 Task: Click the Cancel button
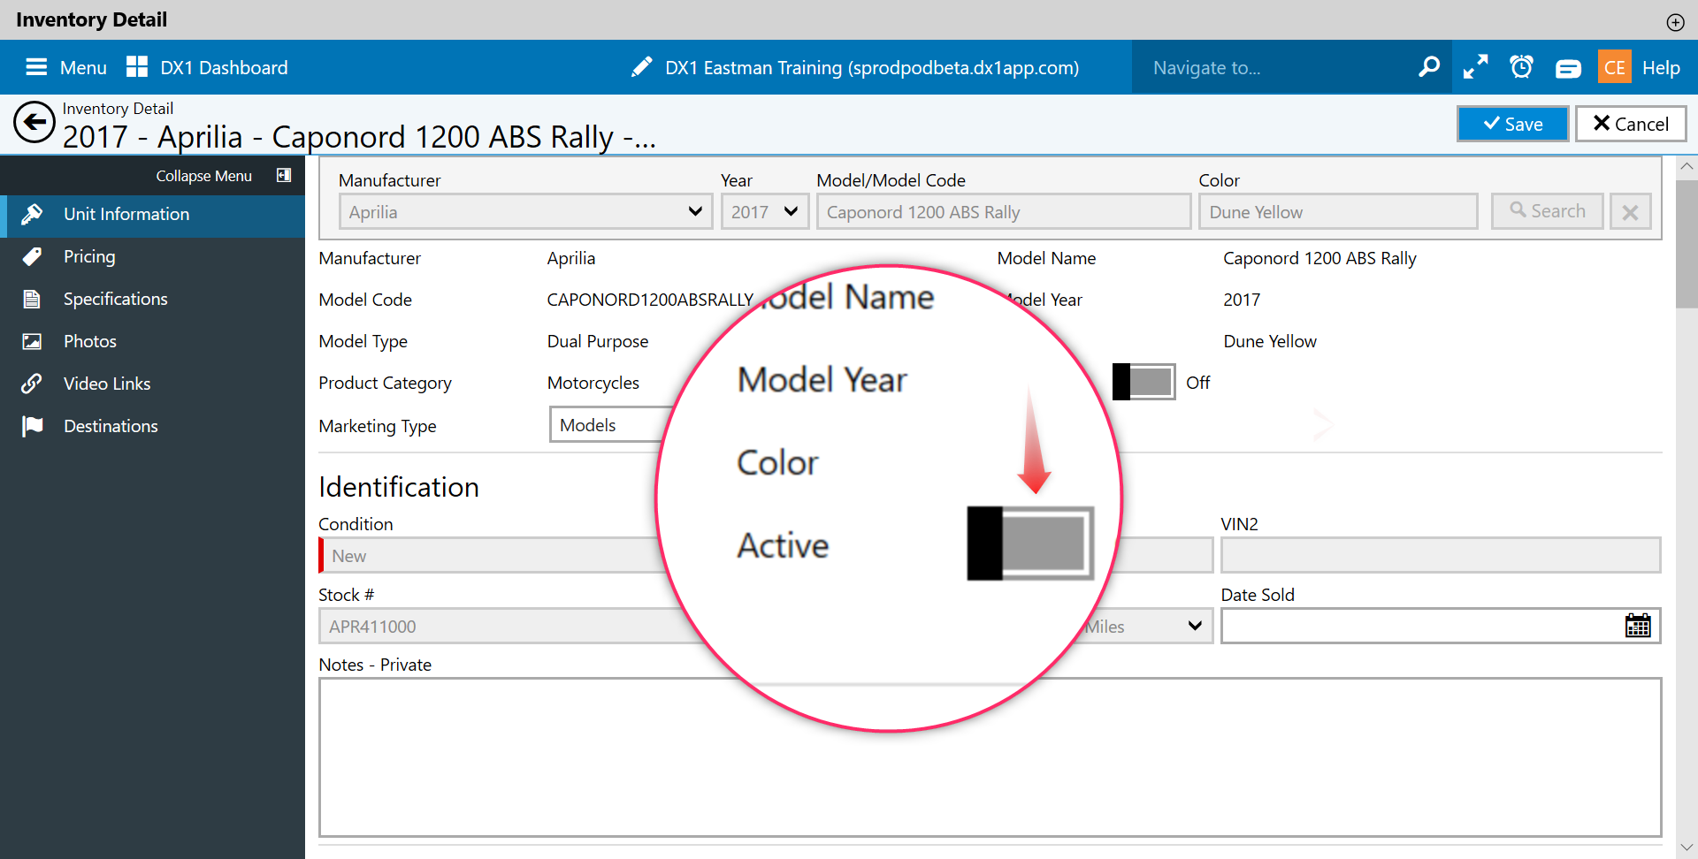pos(1631,124)
